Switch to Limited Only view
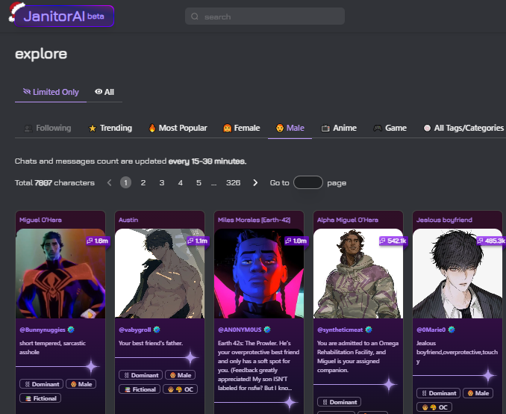Screen dimensions: 506x414 [x=51, y=92]
